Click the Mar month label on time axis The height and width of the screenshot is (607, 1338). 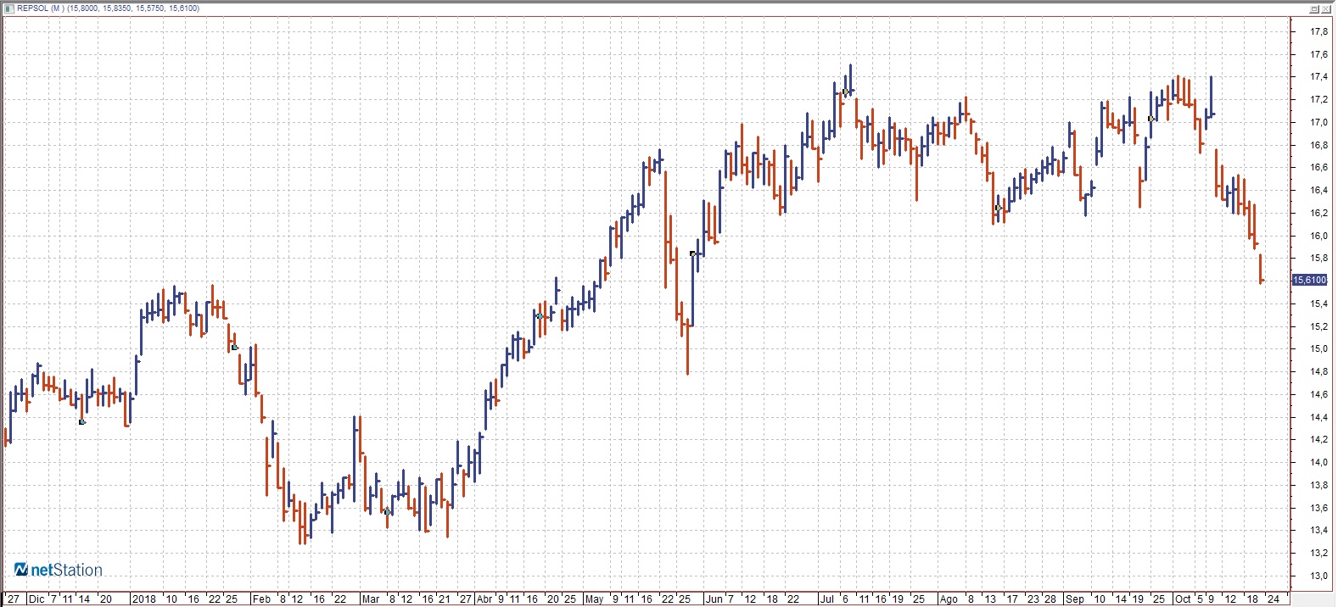coord(371,599)
